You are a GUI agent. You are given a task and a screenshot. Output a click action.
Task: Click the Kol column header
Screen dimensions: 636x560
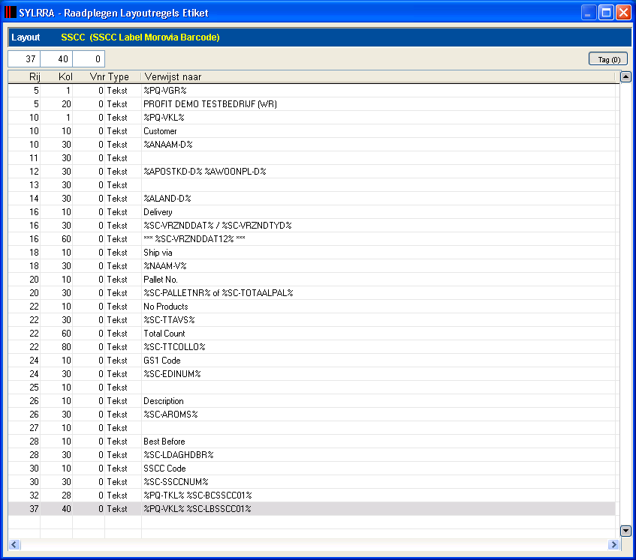pyautogui.click(x=57, y=77)
